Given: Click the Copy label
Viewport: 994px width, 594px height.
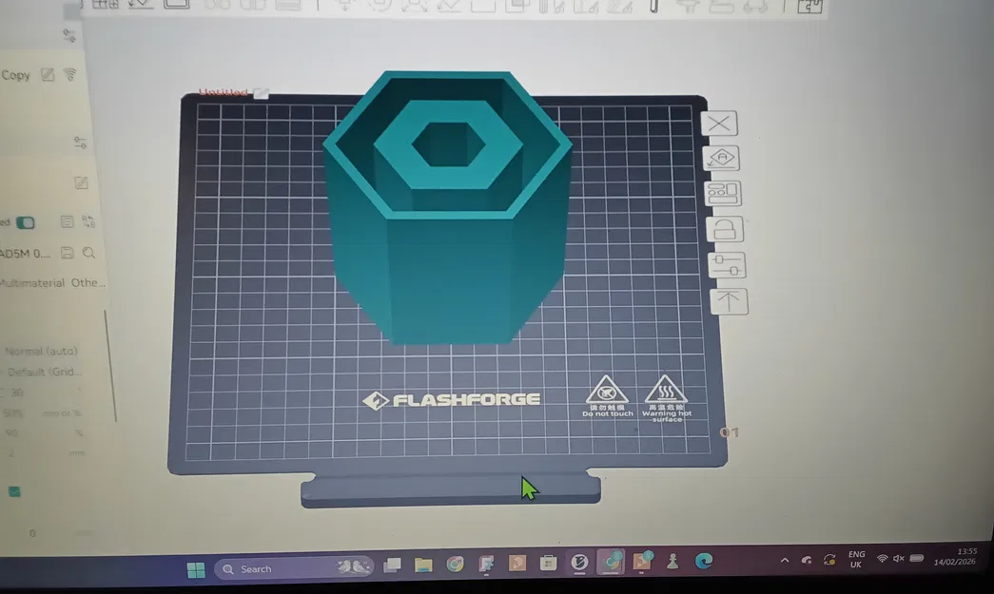Looking at the screenshot, I should [16, 75].
